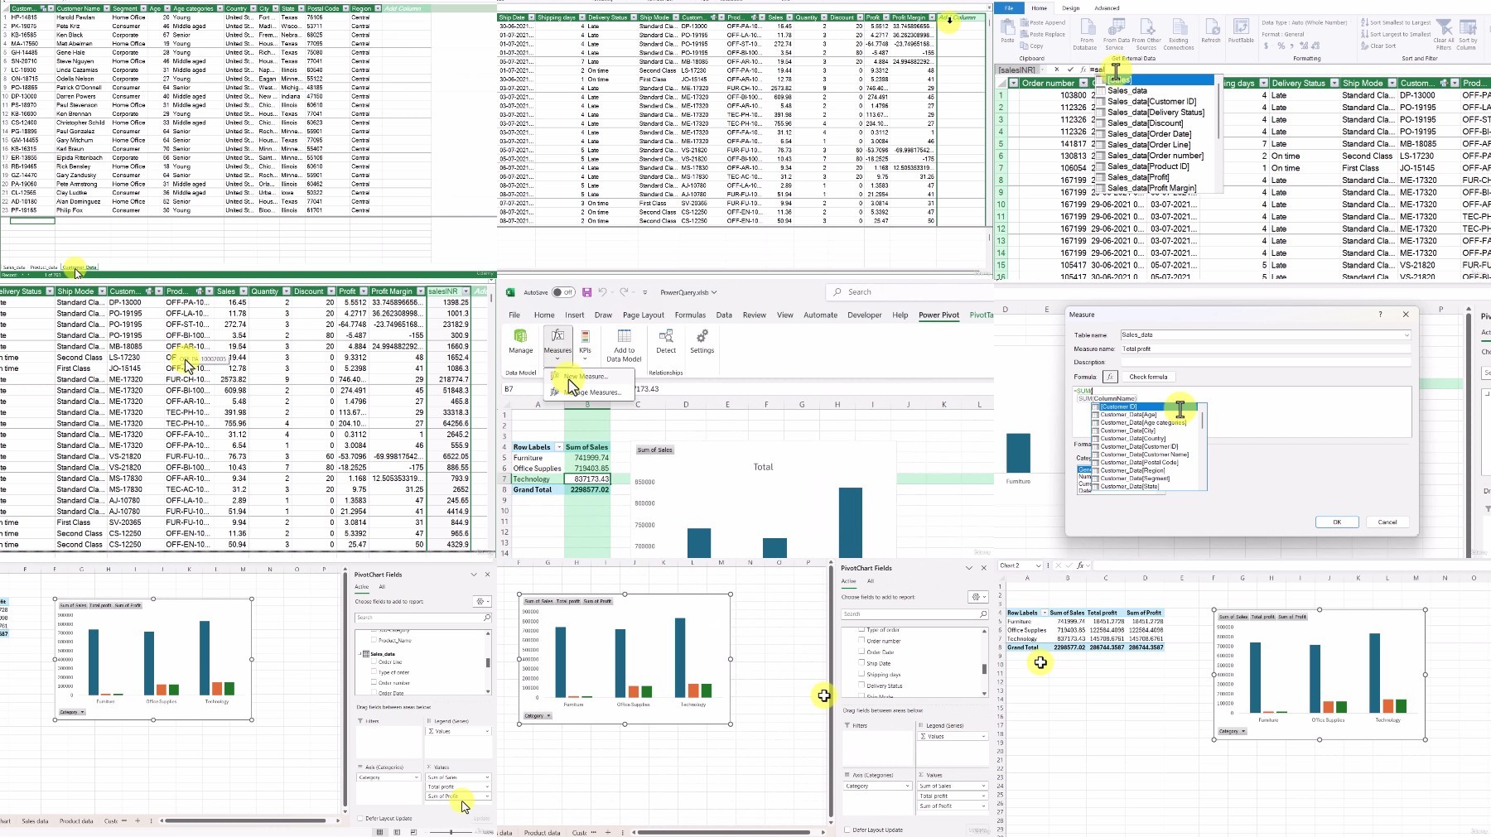Screen dimensions: 1491x837
Task: Check the Delivery Status field checkbox
Action: [x=862, y=685]
